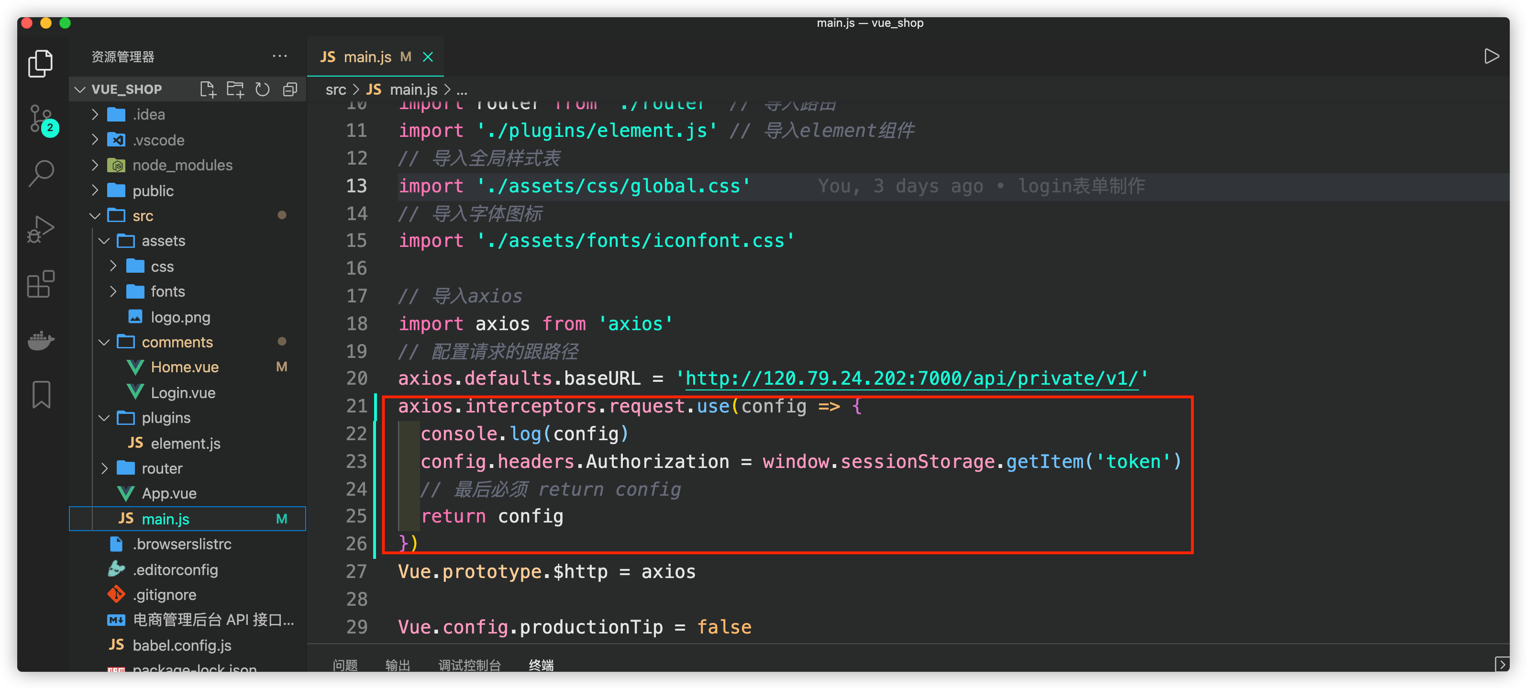Switch to the 问题 problems tab
This screenshot has width=1527, height=689.
345,665
